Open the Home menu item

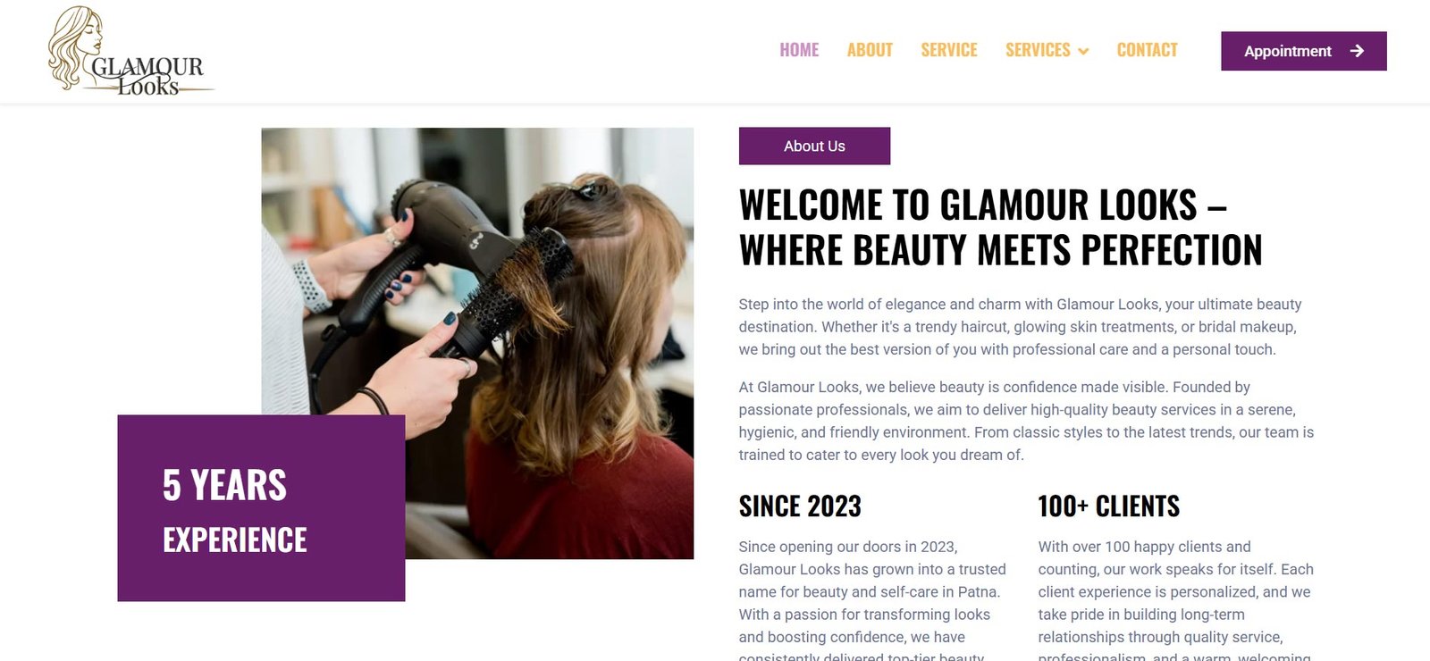tap(799, 50)
